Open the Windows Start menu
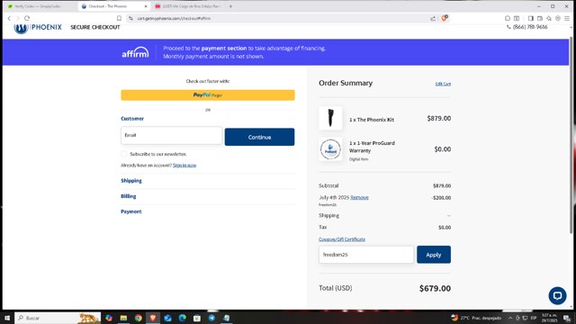Screen dimensions: 576x324 click(7, 318)
